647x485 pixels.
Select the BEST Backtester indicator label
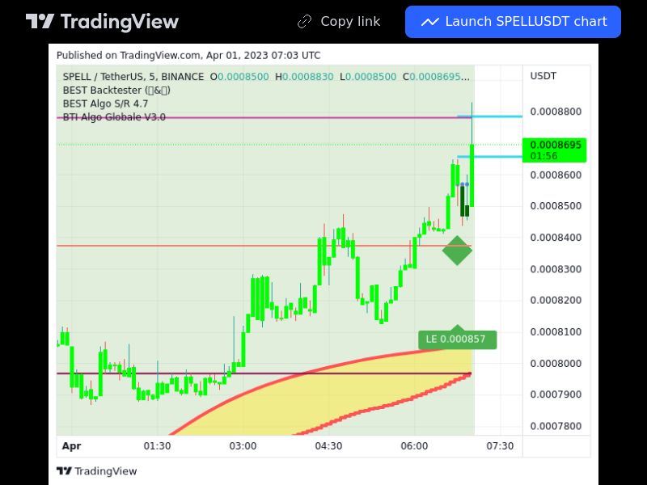pos(116,90)
